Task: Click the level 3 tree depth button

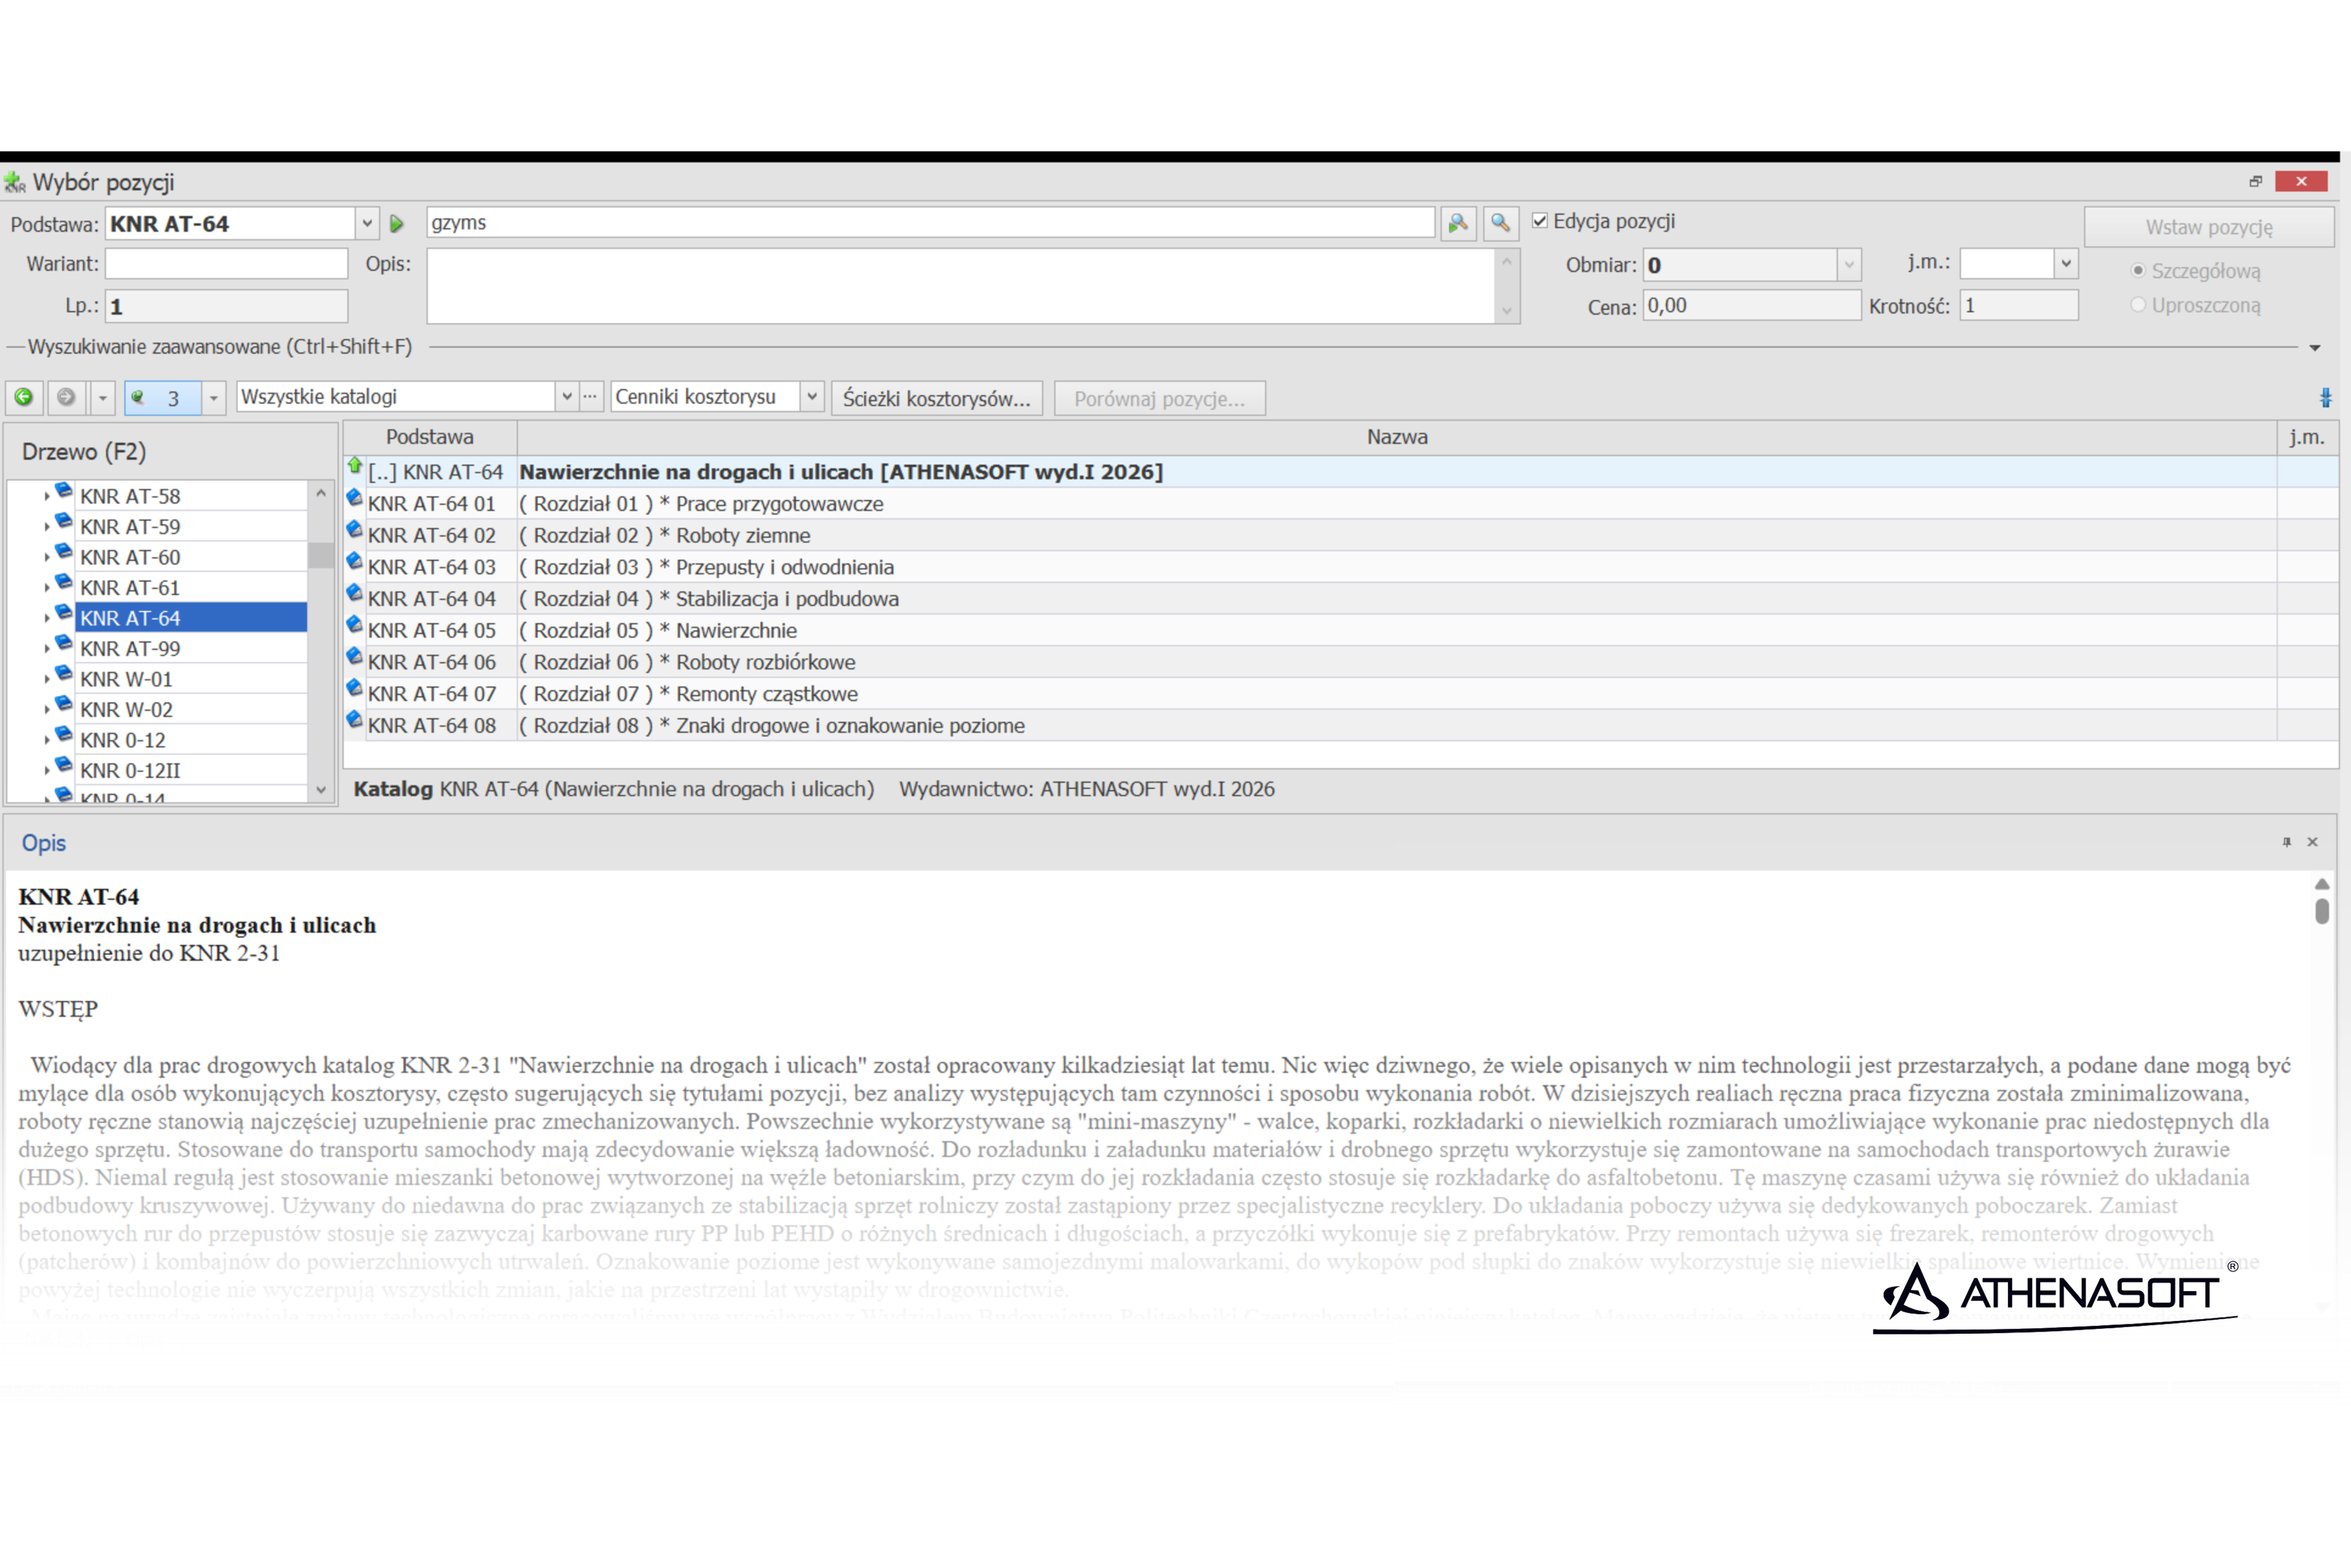Action: tap(162, 397)
